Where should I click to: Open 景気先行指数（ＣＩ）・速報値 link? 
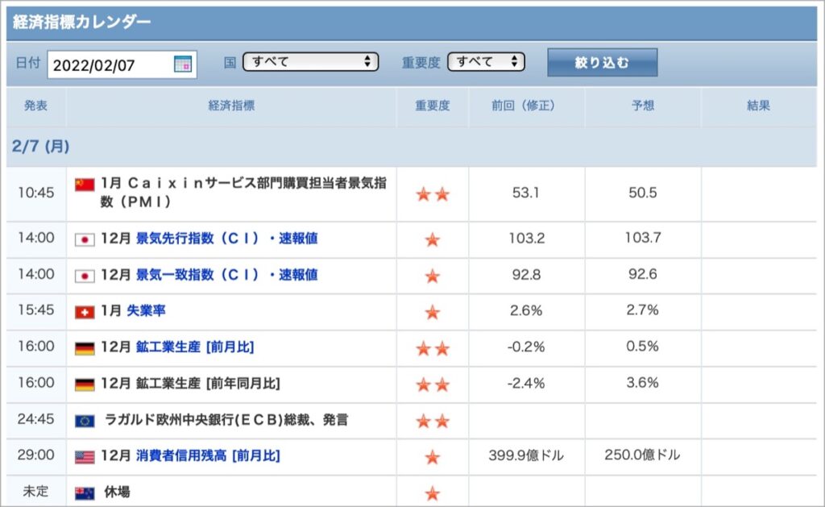(x=226, y=239)
